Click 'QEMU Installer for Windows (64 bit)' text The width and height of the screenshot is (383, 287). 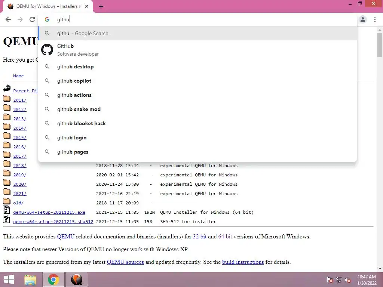(x=206, y=212)
